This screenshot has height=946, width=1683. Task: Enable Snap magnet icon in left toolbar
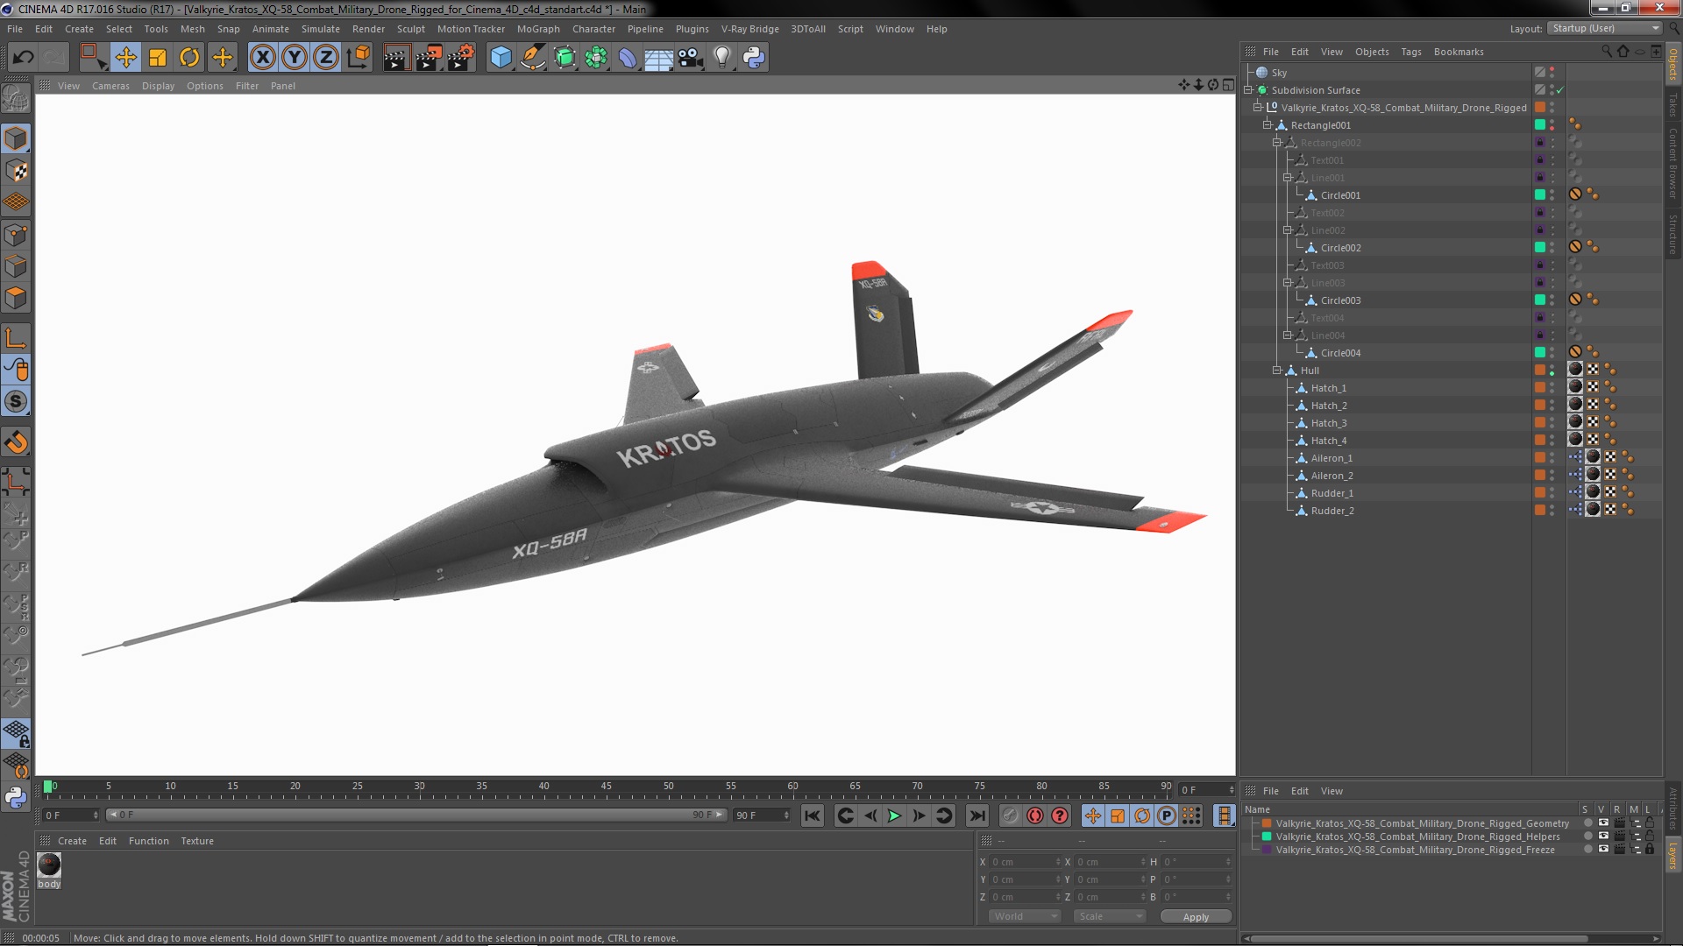point(16,442)
